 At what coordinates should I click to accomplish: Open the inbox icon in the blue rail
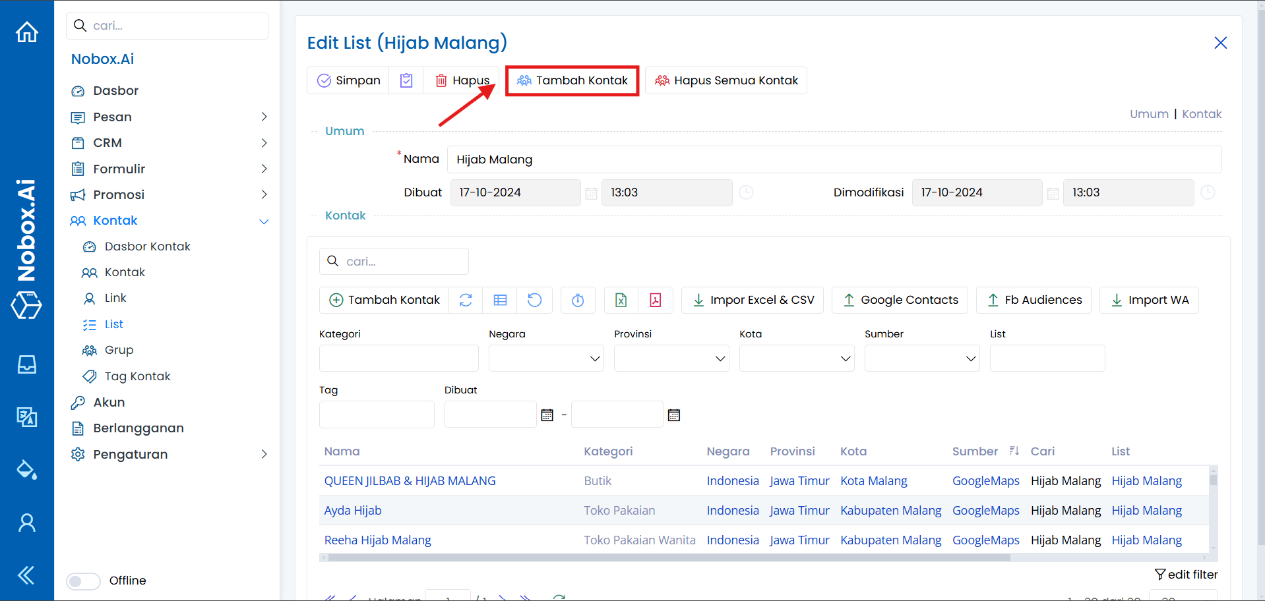click(26, 364)
